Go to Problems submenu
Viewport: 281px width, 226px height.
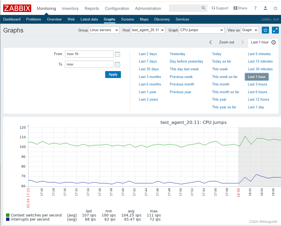(x=34, y=19)
